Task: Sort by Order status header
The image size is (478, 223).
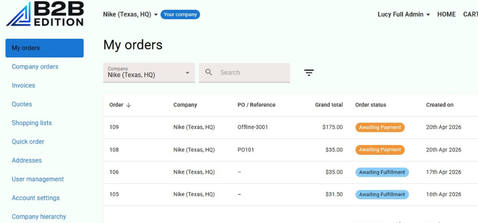Action: 371,105
